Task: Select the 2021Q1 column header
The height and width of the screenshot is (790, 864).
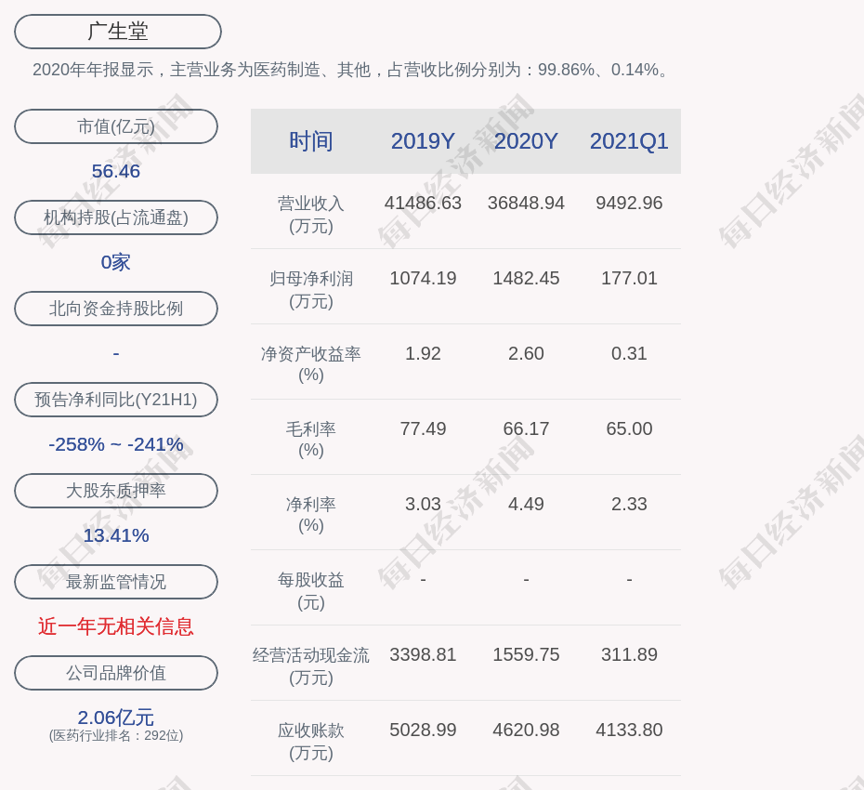Action: point(629,141)
